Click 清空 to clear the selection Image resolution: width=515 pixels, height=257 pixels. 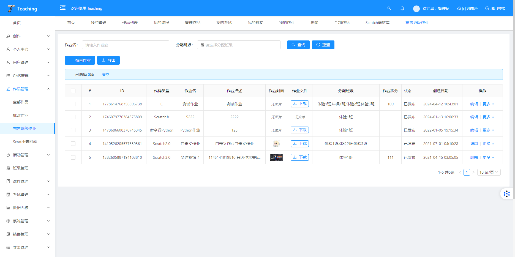[105, 75]
